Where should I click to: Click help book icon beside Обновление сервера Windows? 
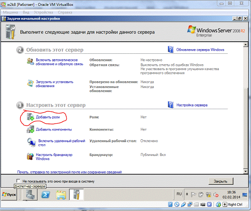[x=171, y=50]
